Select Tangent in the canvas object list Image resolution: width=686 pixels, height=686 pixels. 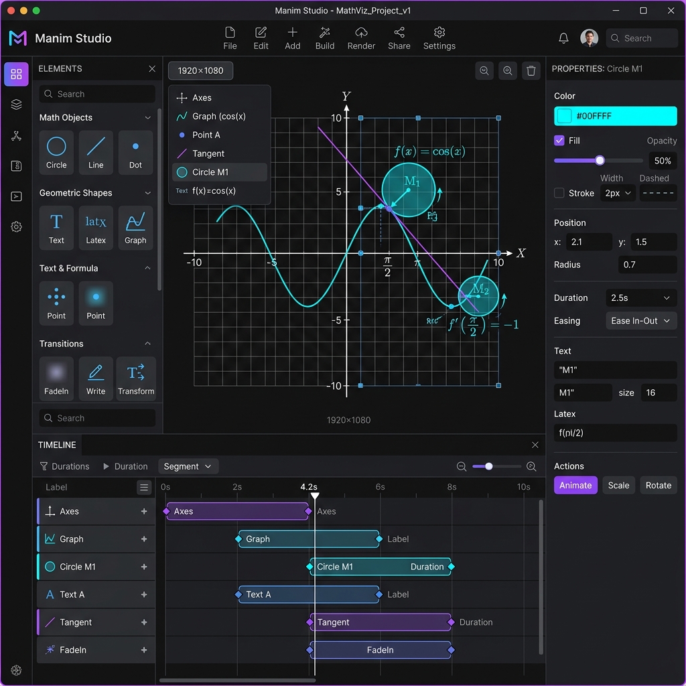[220, 153]
